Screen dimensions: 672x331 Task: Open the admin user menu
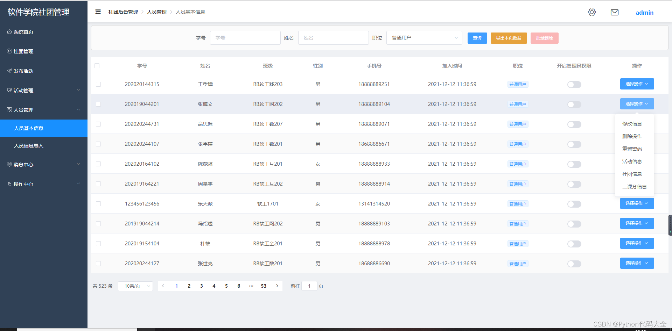pos(645,13)
